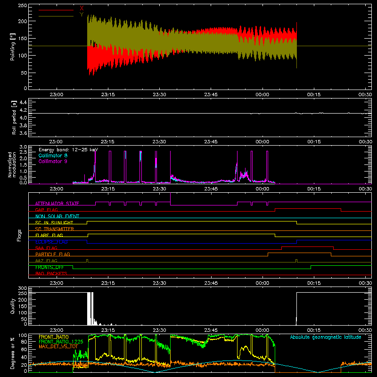The image size is (377, 377).
Task: Select the FRONTS_OFF flag label
Action: pos(49,267)
